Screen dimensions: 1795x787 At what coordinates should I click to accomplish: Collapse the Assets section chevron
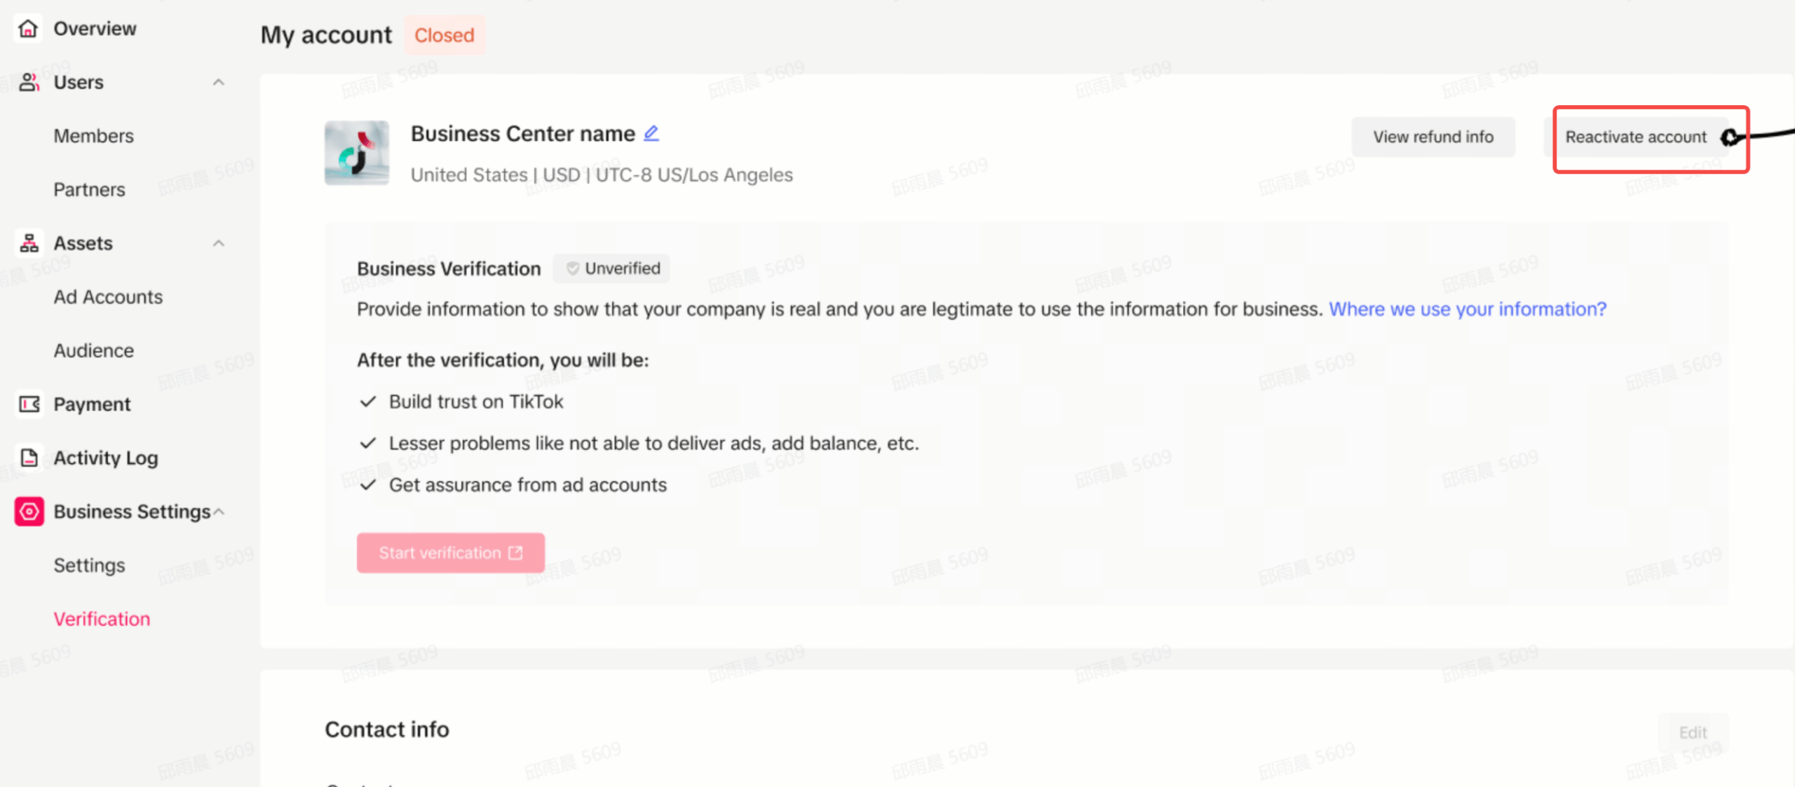219,244
